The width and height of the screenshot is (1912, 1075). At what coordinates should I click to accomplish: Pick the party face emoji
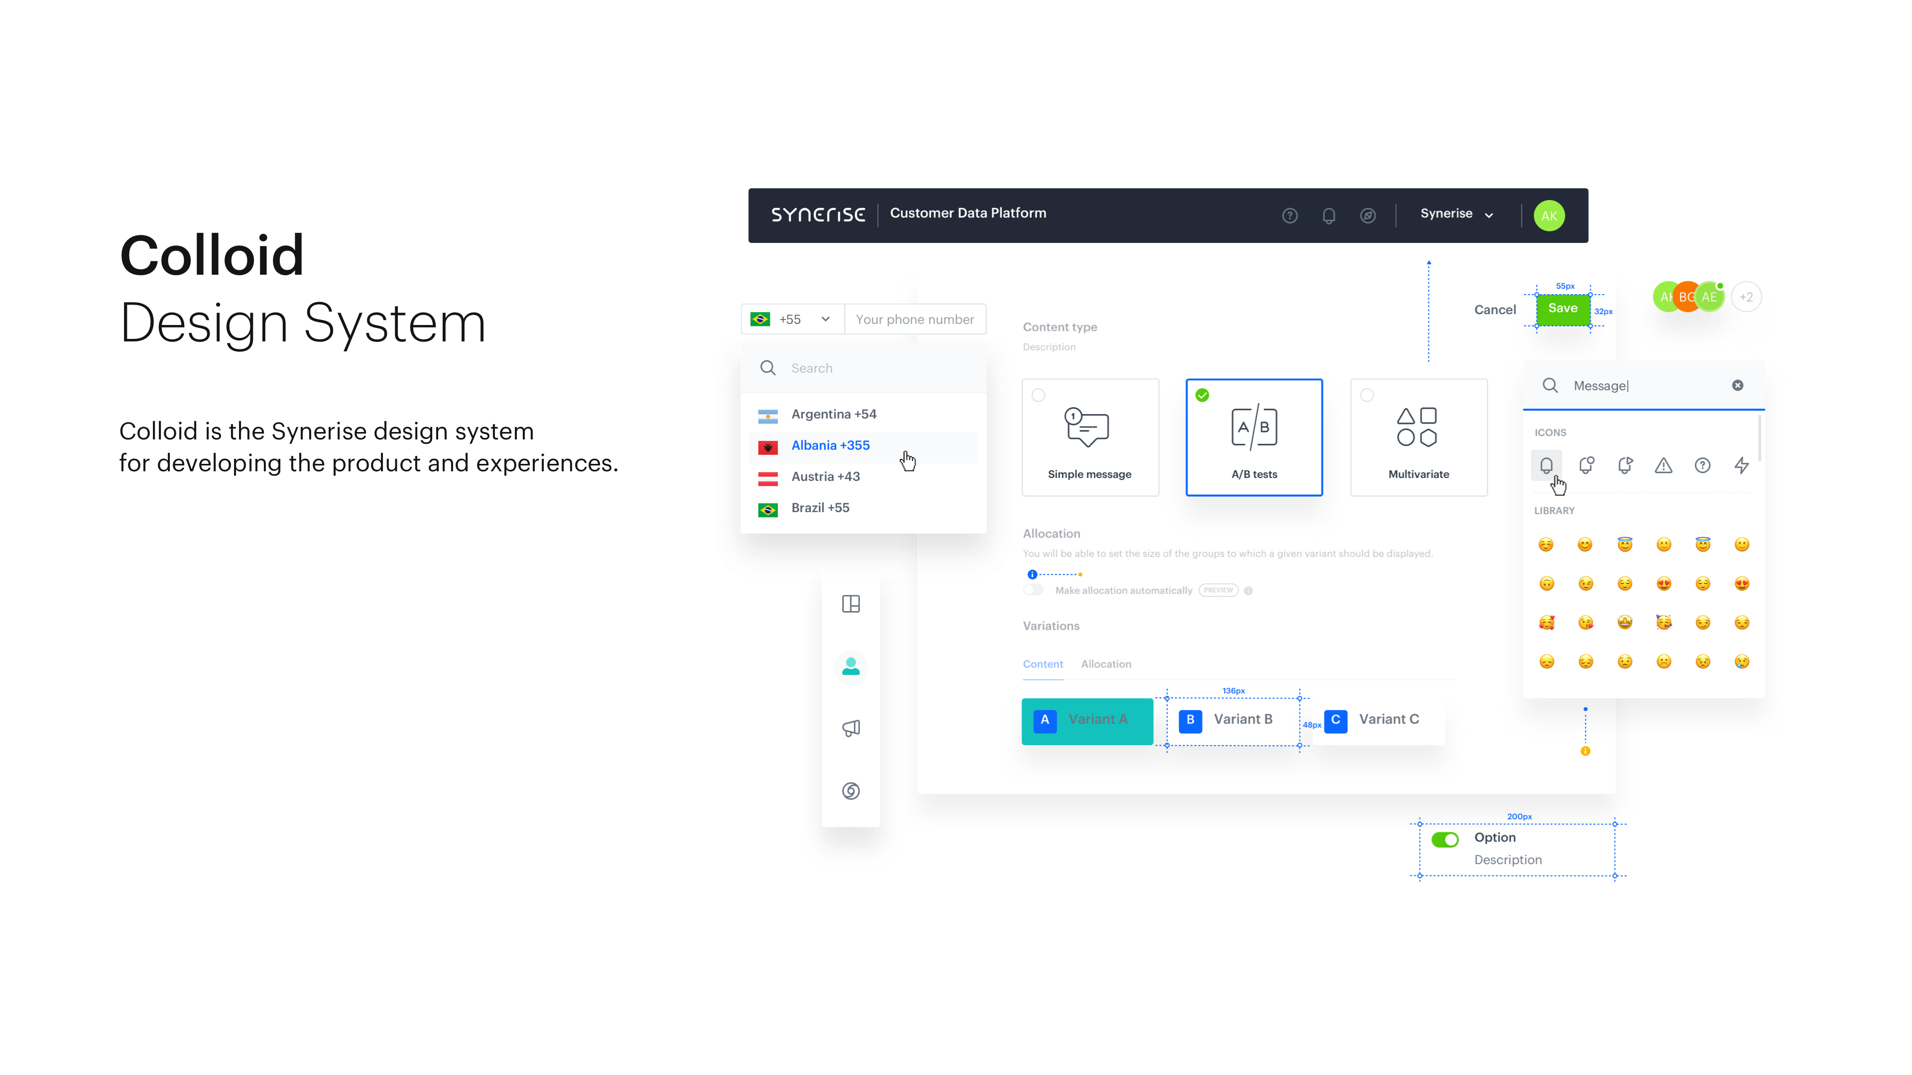pyautogui.click(x=1664, y=623)
